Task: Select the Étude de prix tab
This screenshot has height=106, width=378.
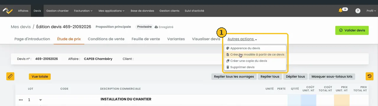Action: pyautogui.click(x=69, y=39)
